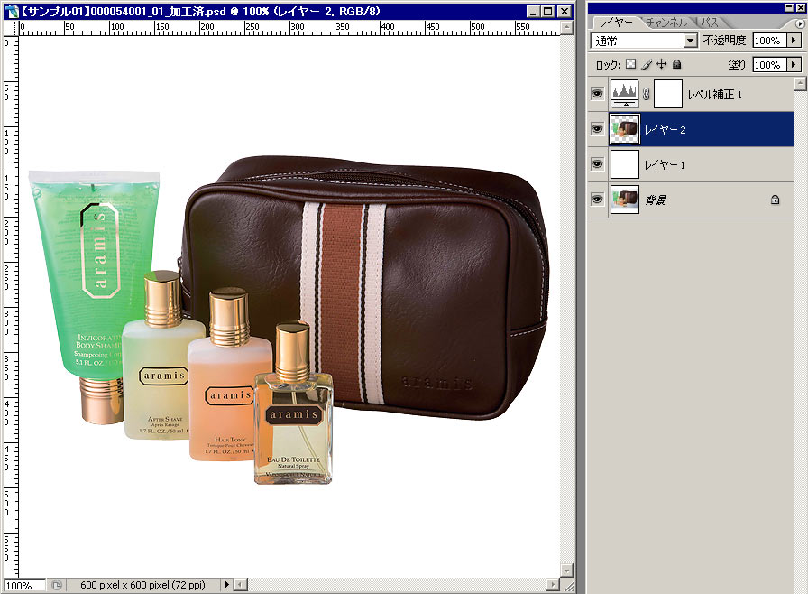
Task: Switch to the パス tab
Action: tap(711, 22)
